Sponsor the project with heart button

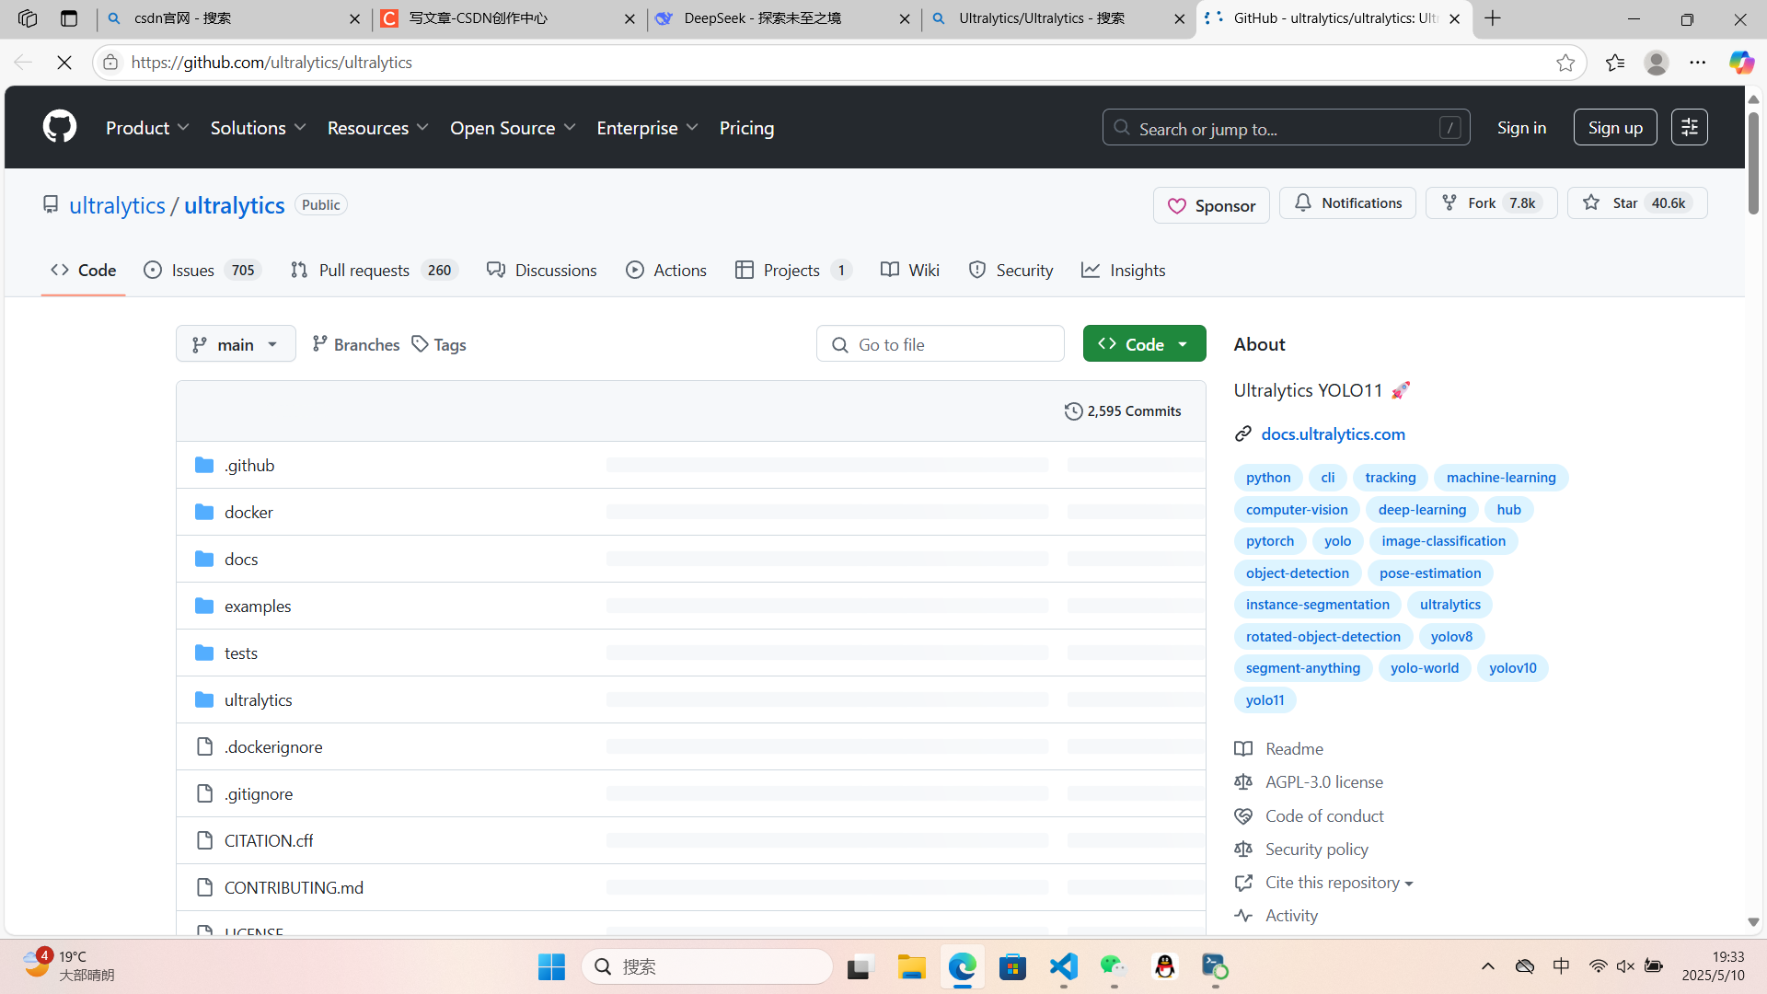[x=1211, y=205]
